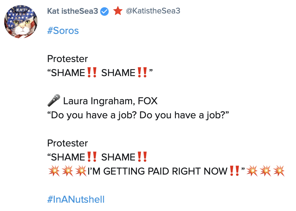Click the first SHAME word in the post
296x211 pixels.
68,73
